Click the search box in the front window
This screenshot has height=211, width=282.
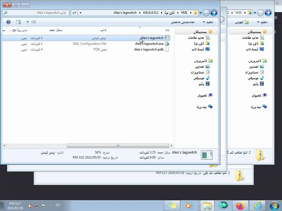(x=36, y=13)
